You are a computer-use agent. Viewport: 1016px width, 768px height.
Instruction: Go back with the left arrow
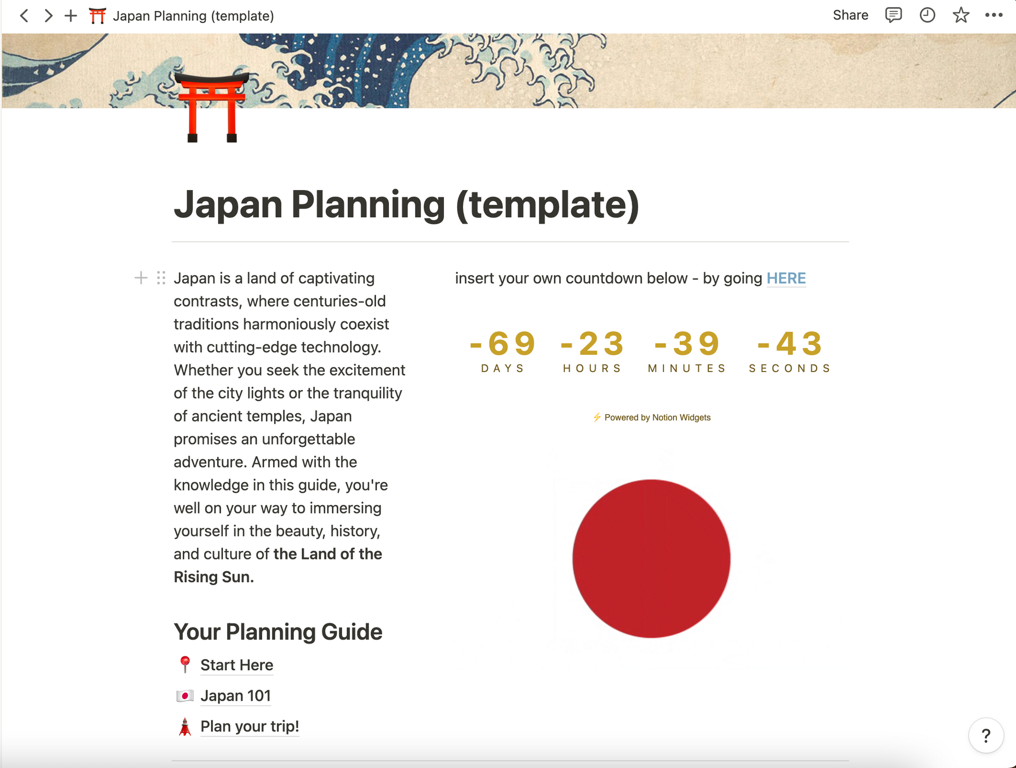24,16
